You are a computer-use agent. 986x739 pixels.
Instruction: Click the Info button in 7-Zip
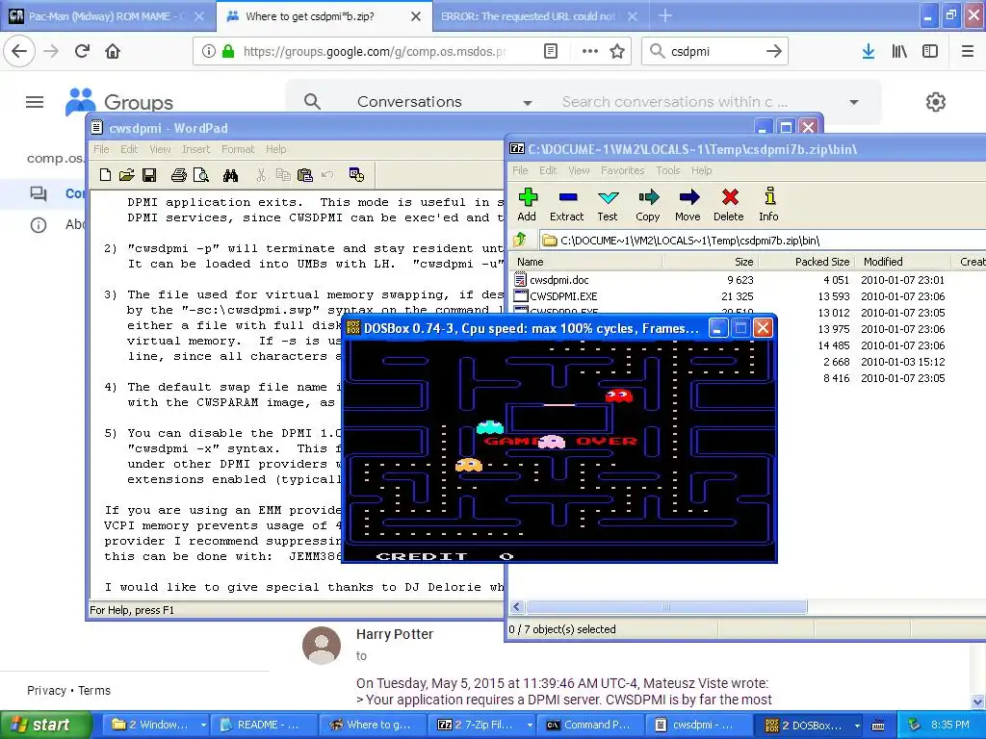(768, 205)
